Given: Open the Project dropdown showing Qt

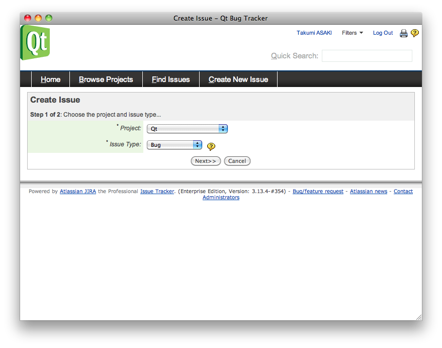Looking at the screenshot, I should pyautogui.click(x=187, y=129).
